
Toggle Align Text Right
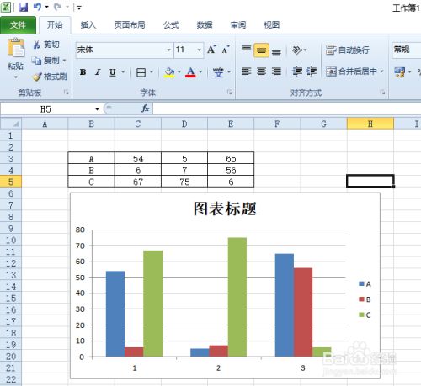[x=276, y=71]
